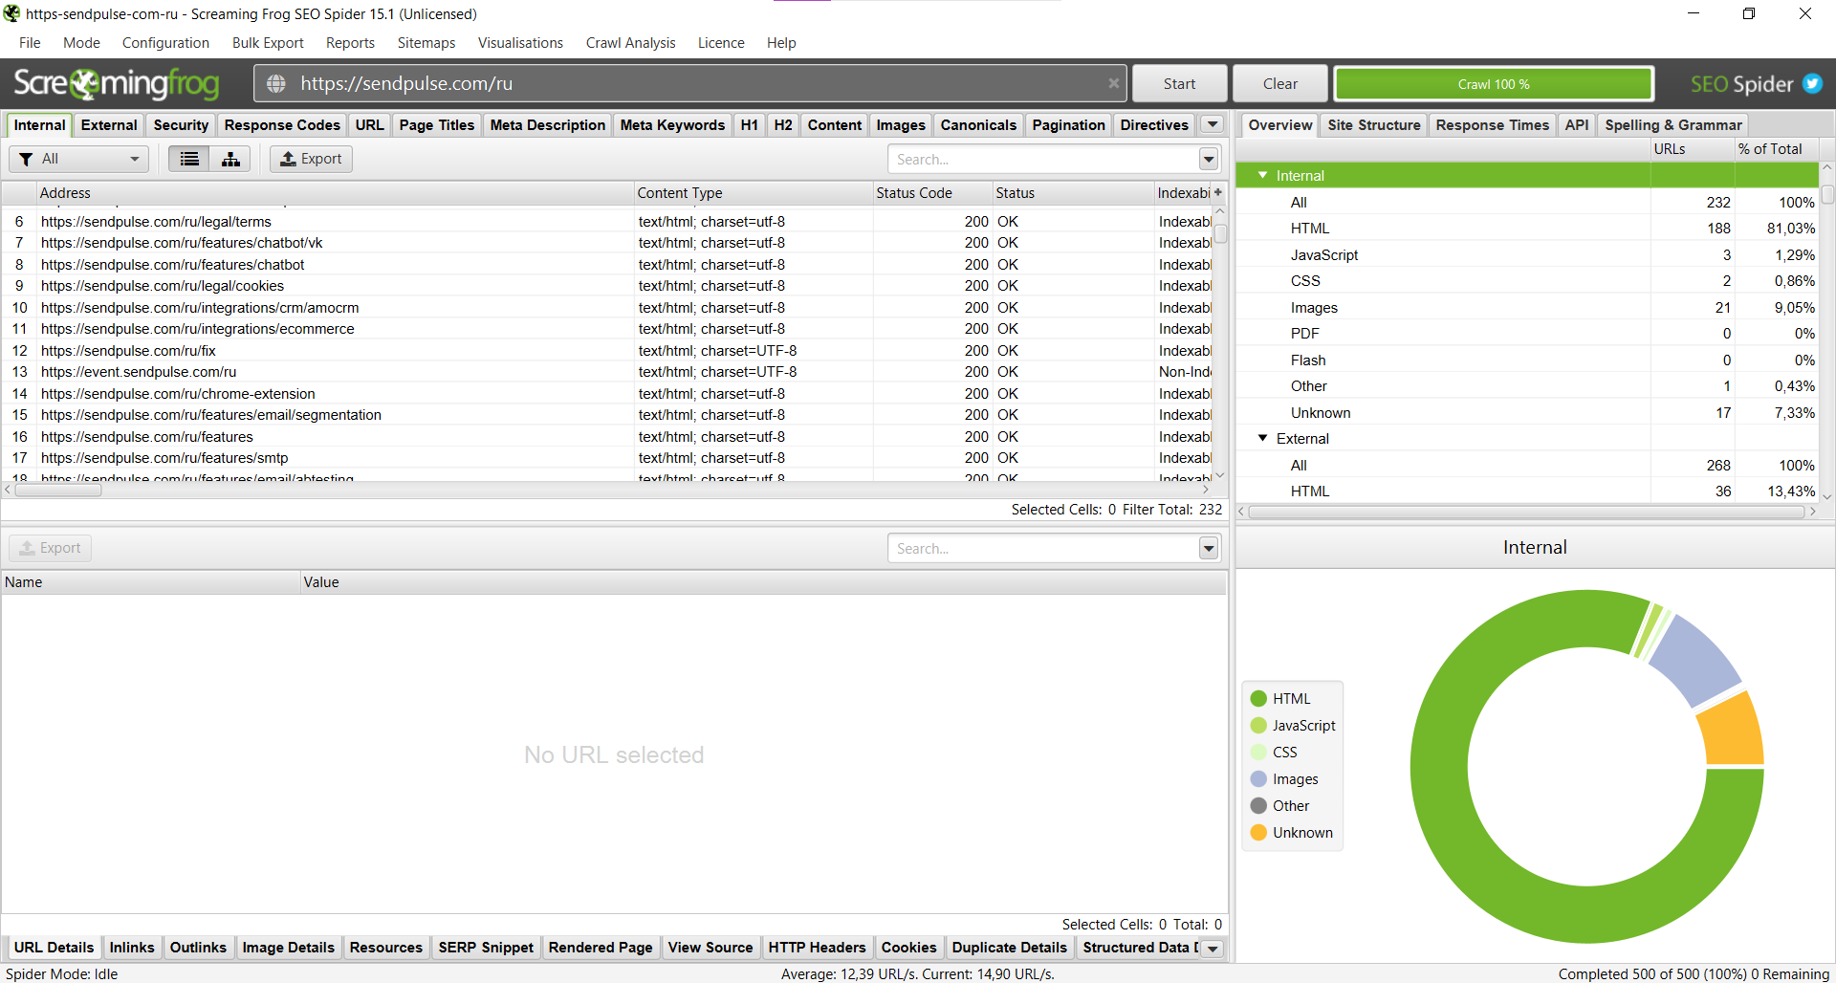Image resolution: width=1836 pixels, height=983 pixels.
Task: Select the JavaScript row in Overview
Action: coord(1527,255)
